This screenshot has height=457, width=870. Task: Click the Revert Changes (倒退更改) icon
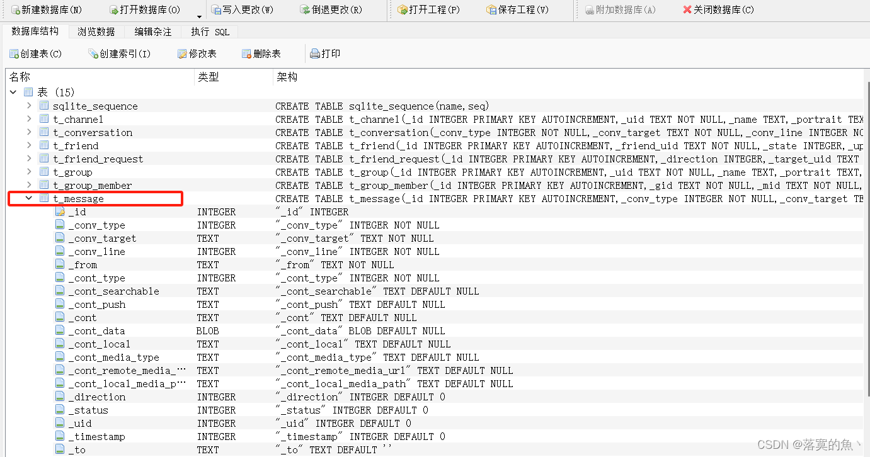coord(306,10)
